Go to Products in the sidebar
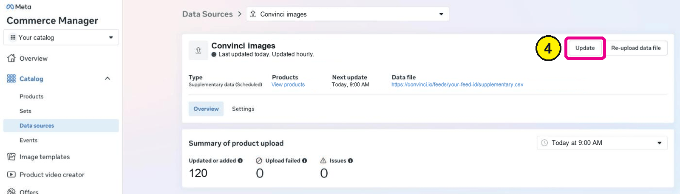 (31, 96)
